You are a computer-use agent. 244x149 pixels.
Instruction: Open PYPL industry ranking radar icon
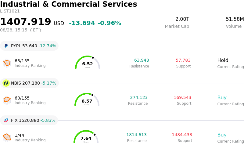7,63
